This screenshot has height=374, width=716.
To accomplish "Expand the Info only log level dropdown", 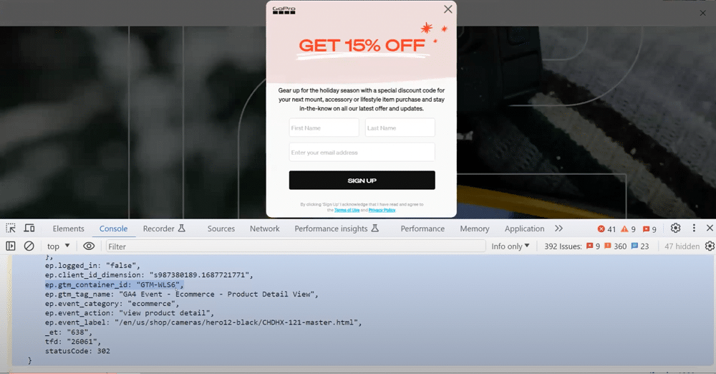I will point(510,246).
